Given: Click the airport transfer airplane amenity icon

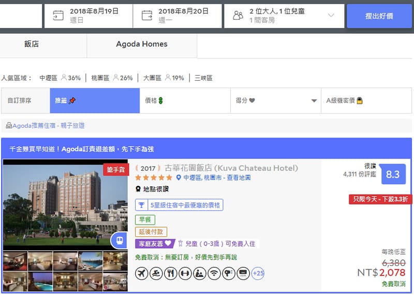Looking at the screenshot, I should tap(141, 273).
